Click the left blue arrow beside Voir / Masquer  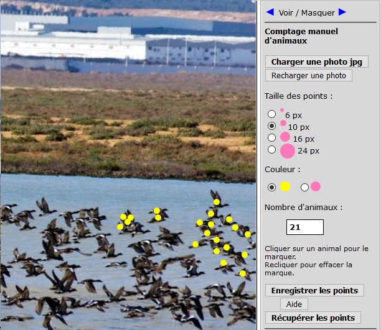coord(270,12)
